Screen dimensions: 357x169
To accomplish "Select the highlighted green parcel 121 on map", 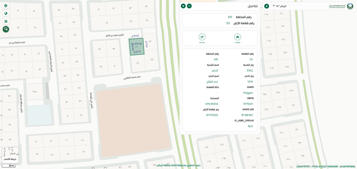I will tap(137, 47).
